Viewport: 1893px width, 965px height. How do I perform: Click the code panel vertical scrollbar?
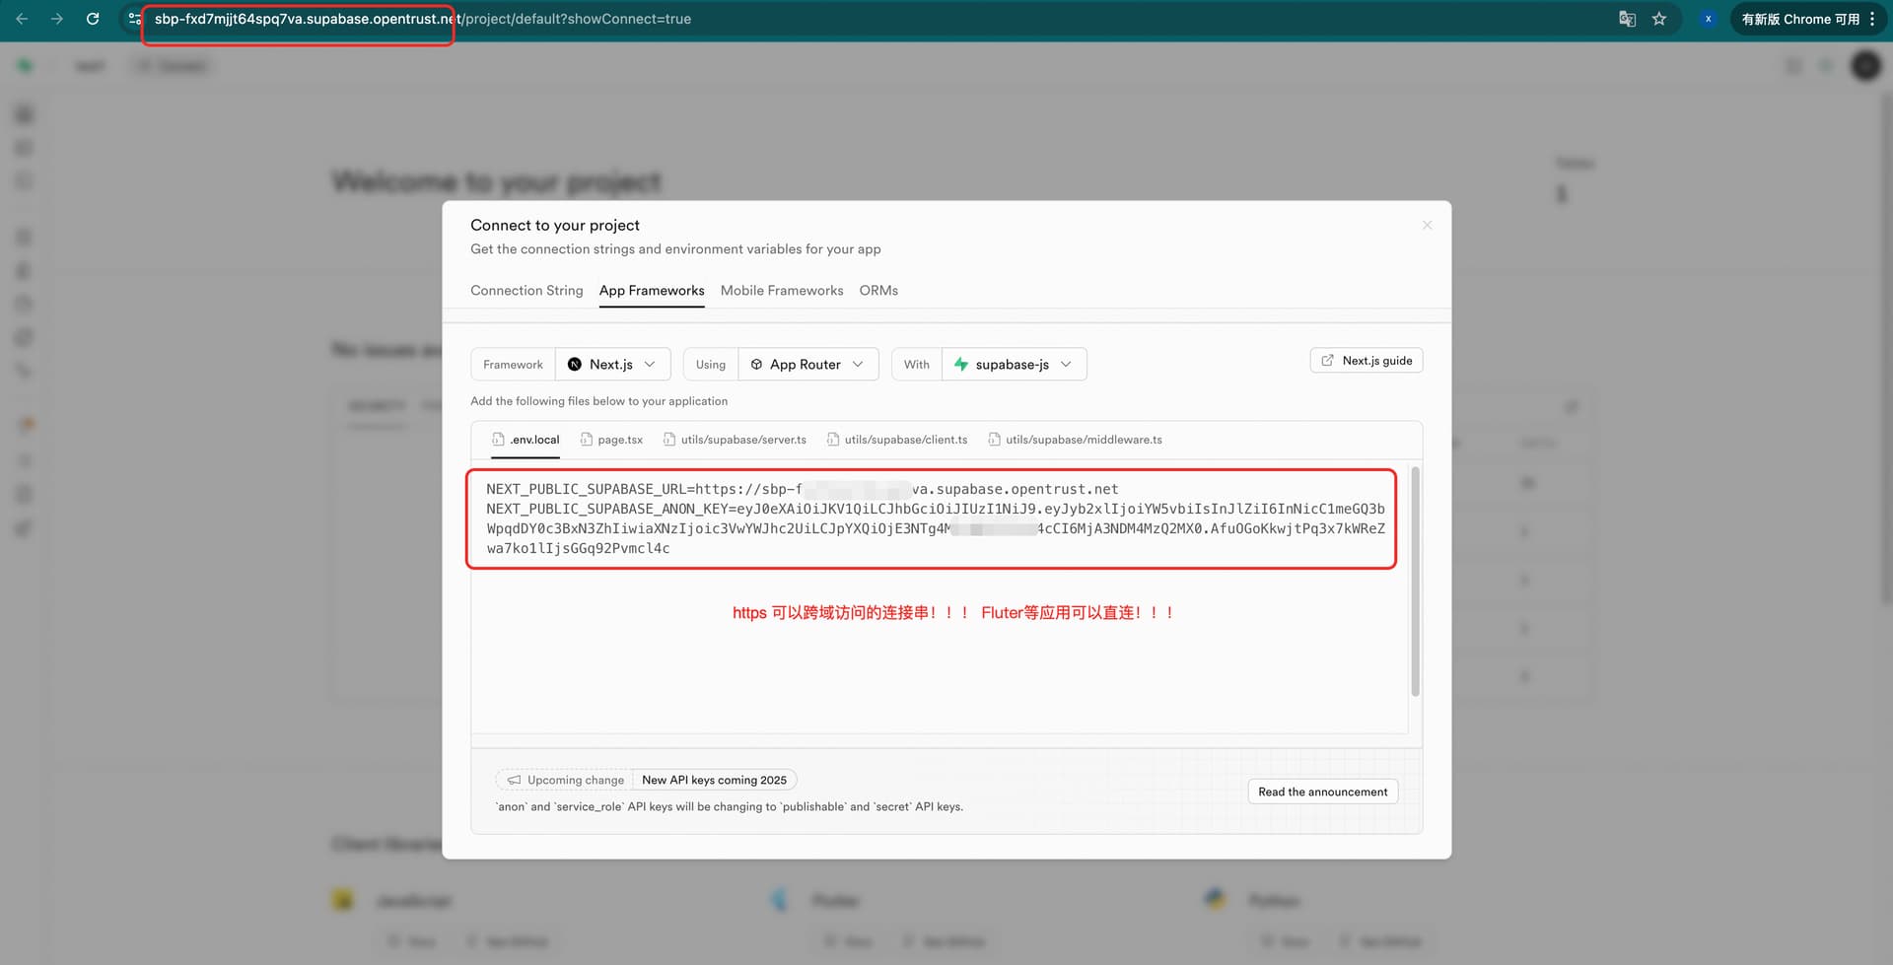pos(1416,582)
